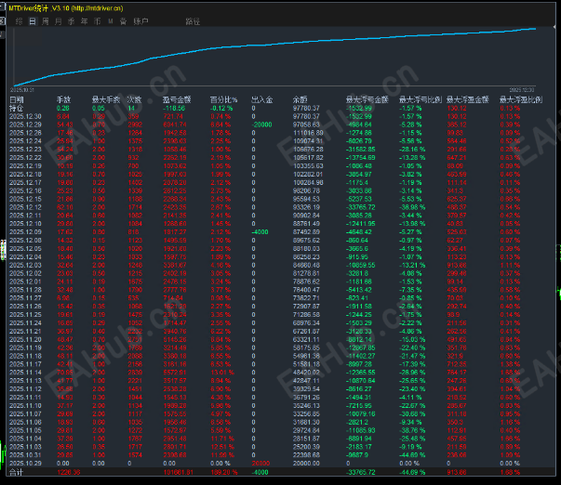
Task: Select the 2025.12.10 date row
Action: (25, 223)
